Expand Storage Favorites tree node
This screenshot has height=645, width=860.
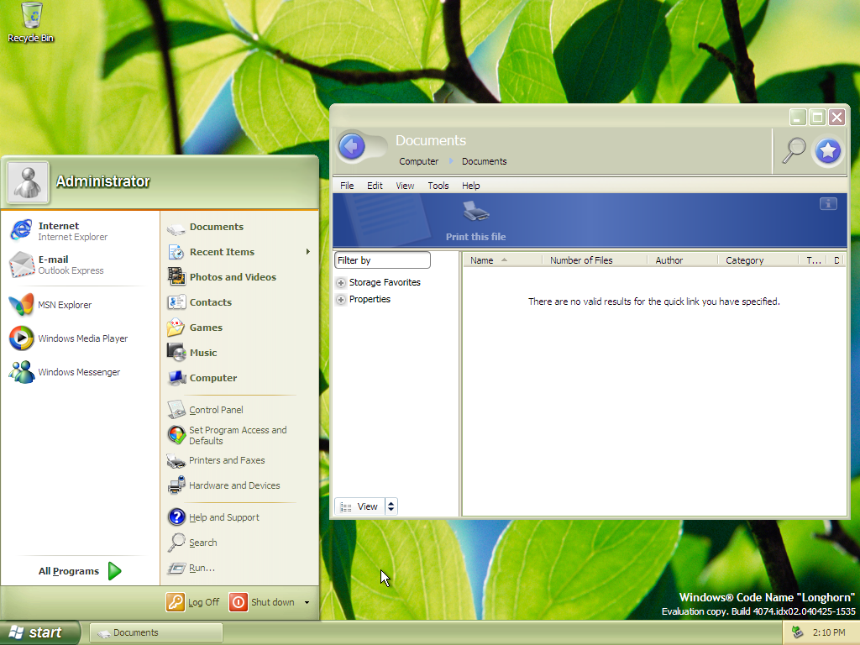341,283
